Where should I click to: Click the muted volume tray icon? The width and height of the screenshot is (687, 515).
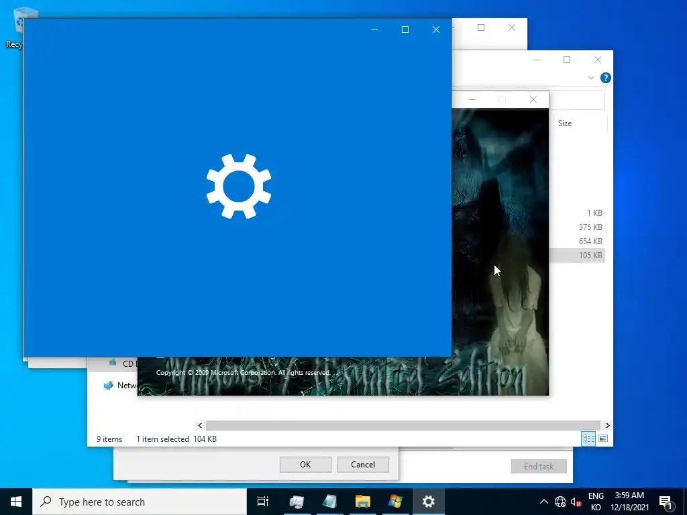click(576, 502)
